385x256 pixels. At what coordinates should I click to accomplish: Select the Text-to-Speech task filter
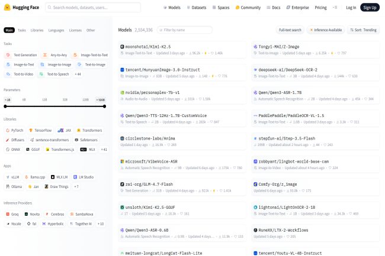click(x=54, y=74)
